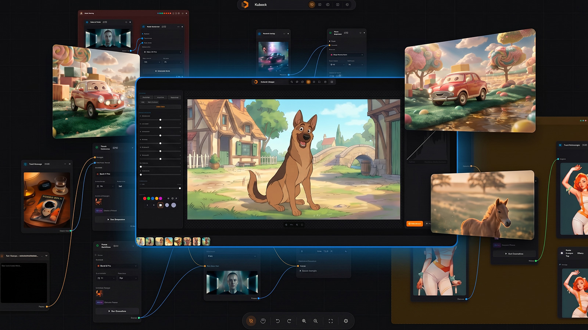
Task: Minimize the Toart Manage node
Action: (x=65, y=164)
